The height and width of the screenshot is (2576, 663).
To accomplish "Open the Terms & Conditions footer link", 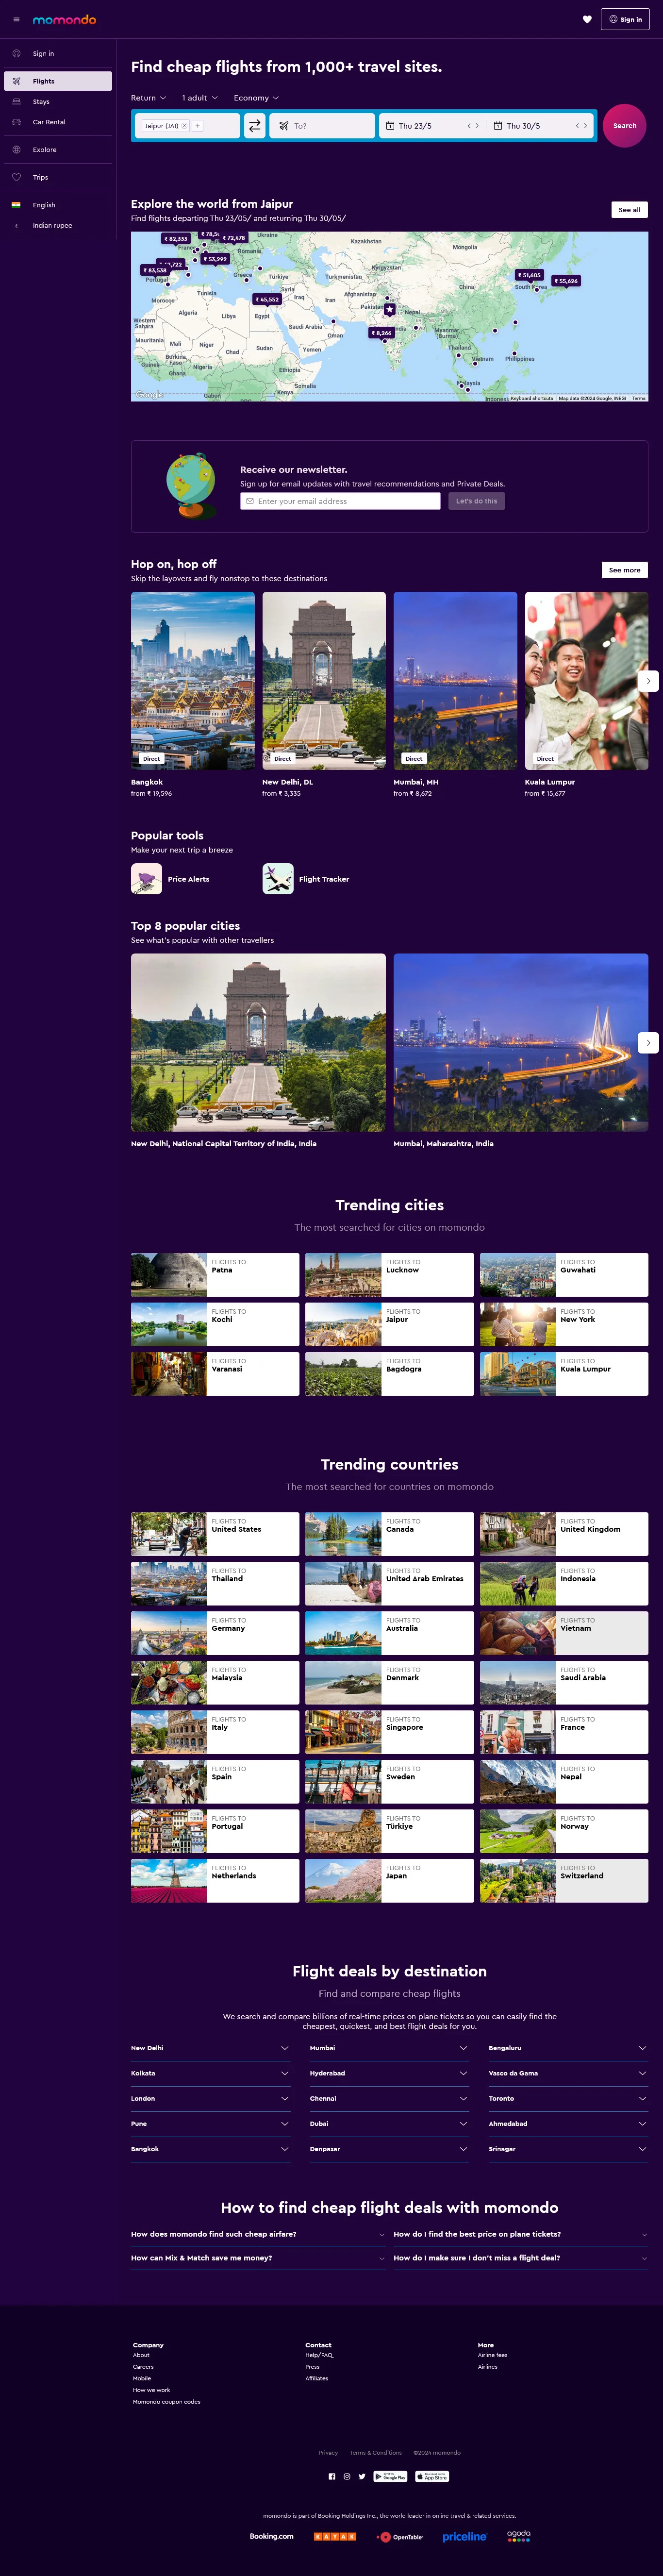I will point(376,2452).
